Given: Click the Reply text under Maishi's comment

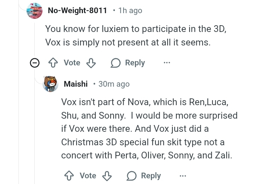Looking at the screenshot, I should tap(151, 176).
